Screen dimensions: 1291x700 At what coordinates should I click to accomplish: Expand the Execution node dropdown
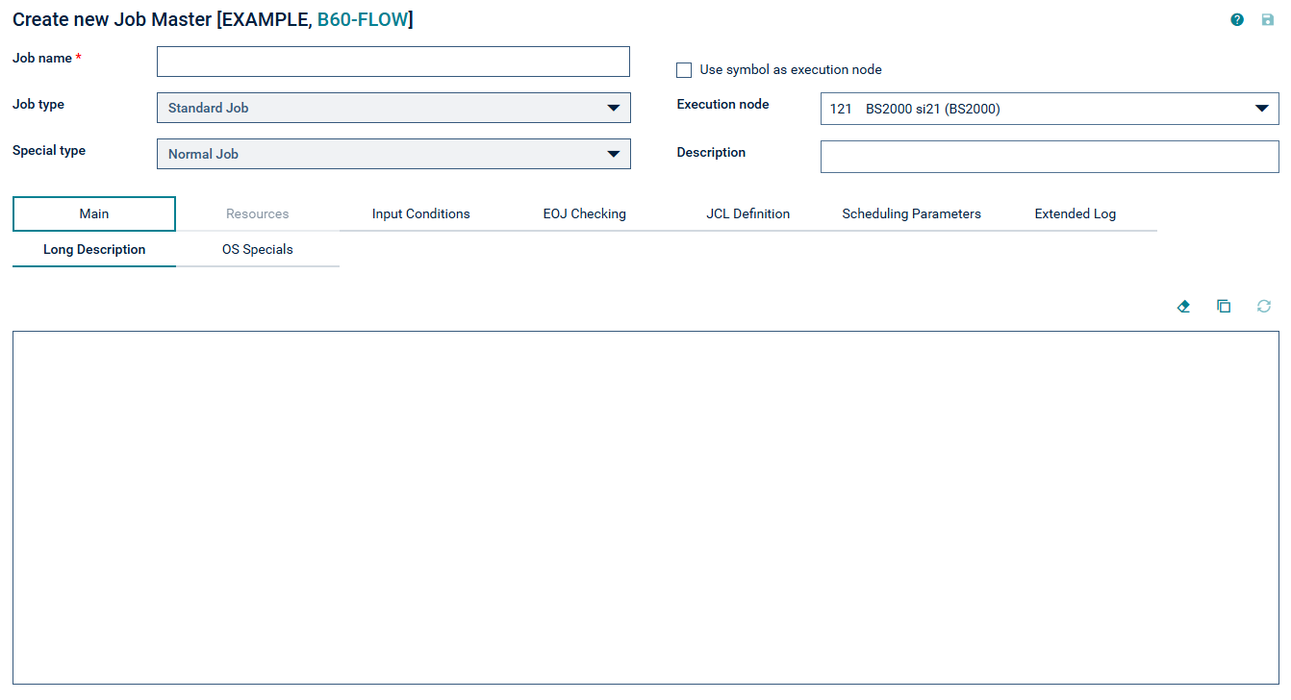point(1050,109)
